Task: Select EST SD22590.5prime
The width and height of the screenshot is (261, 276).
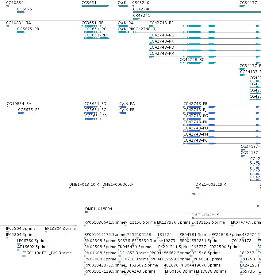Action: [225, 247]
